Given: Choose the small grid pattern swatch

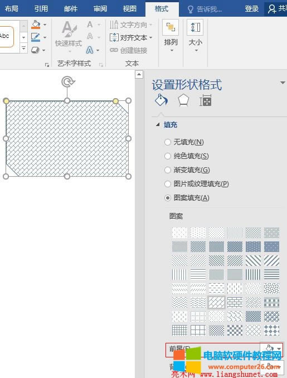Looking at the screenshot, I should (x=179, y=330).
